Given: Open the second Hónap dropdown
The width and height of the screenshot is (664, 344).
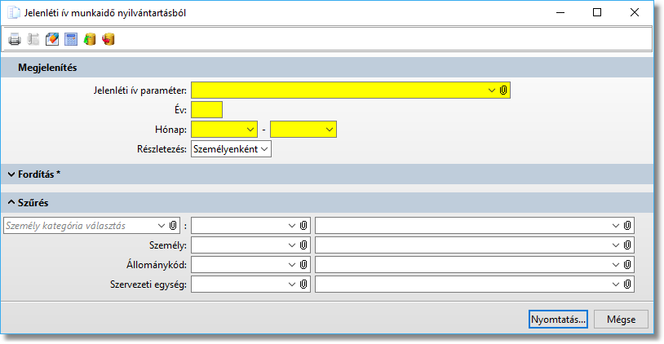Looking at the screenshot, I should point(329,129).
